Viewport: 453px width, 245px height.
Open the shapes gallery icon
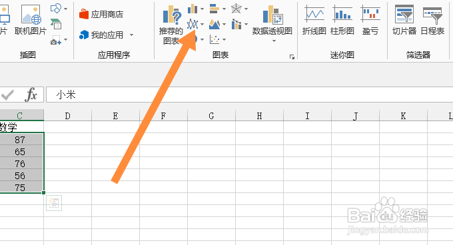[x=56, y=9]
